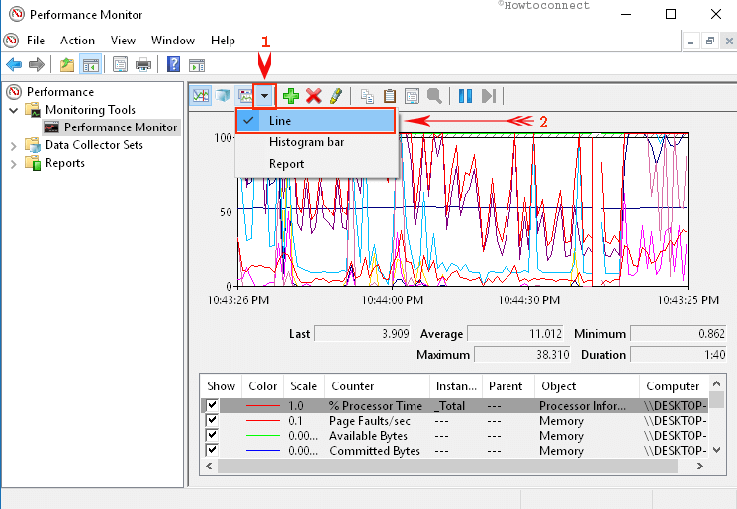The height and width of the screenshot is (509, 737).
Task: Click the Maximum value field 38.310
Action: (522, 354)
